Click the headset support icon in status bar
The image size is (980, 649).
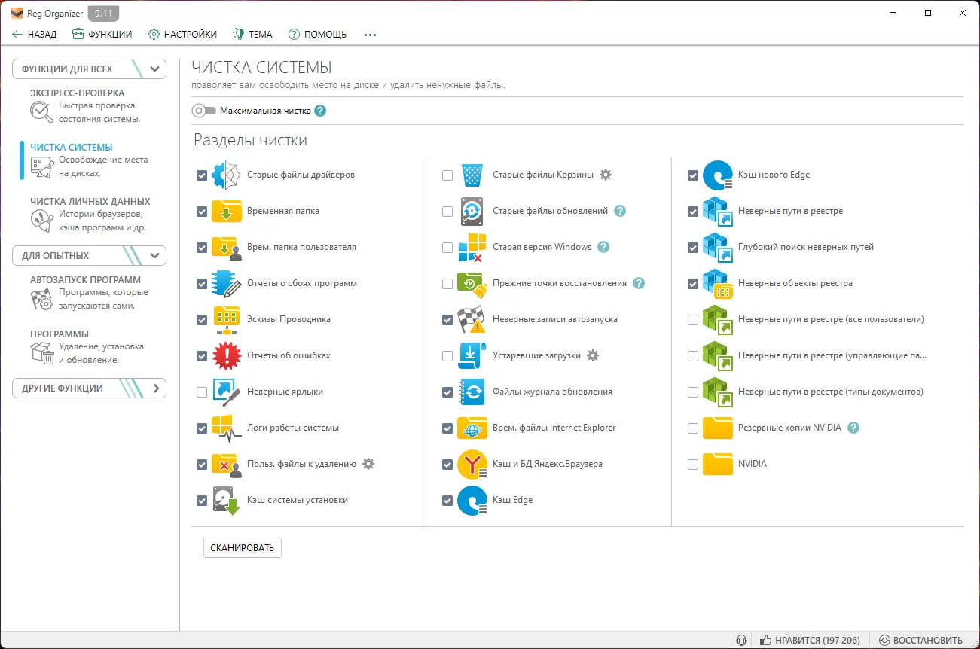pyautogui.click(x=742, y=640)
